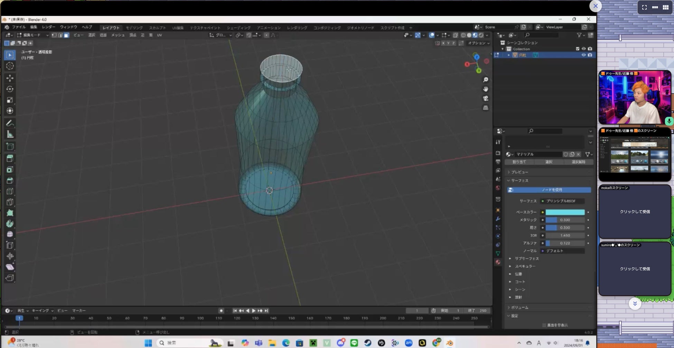Toggle camera view icon in viewport
The image size is (674, 348).
click(486, 98)
